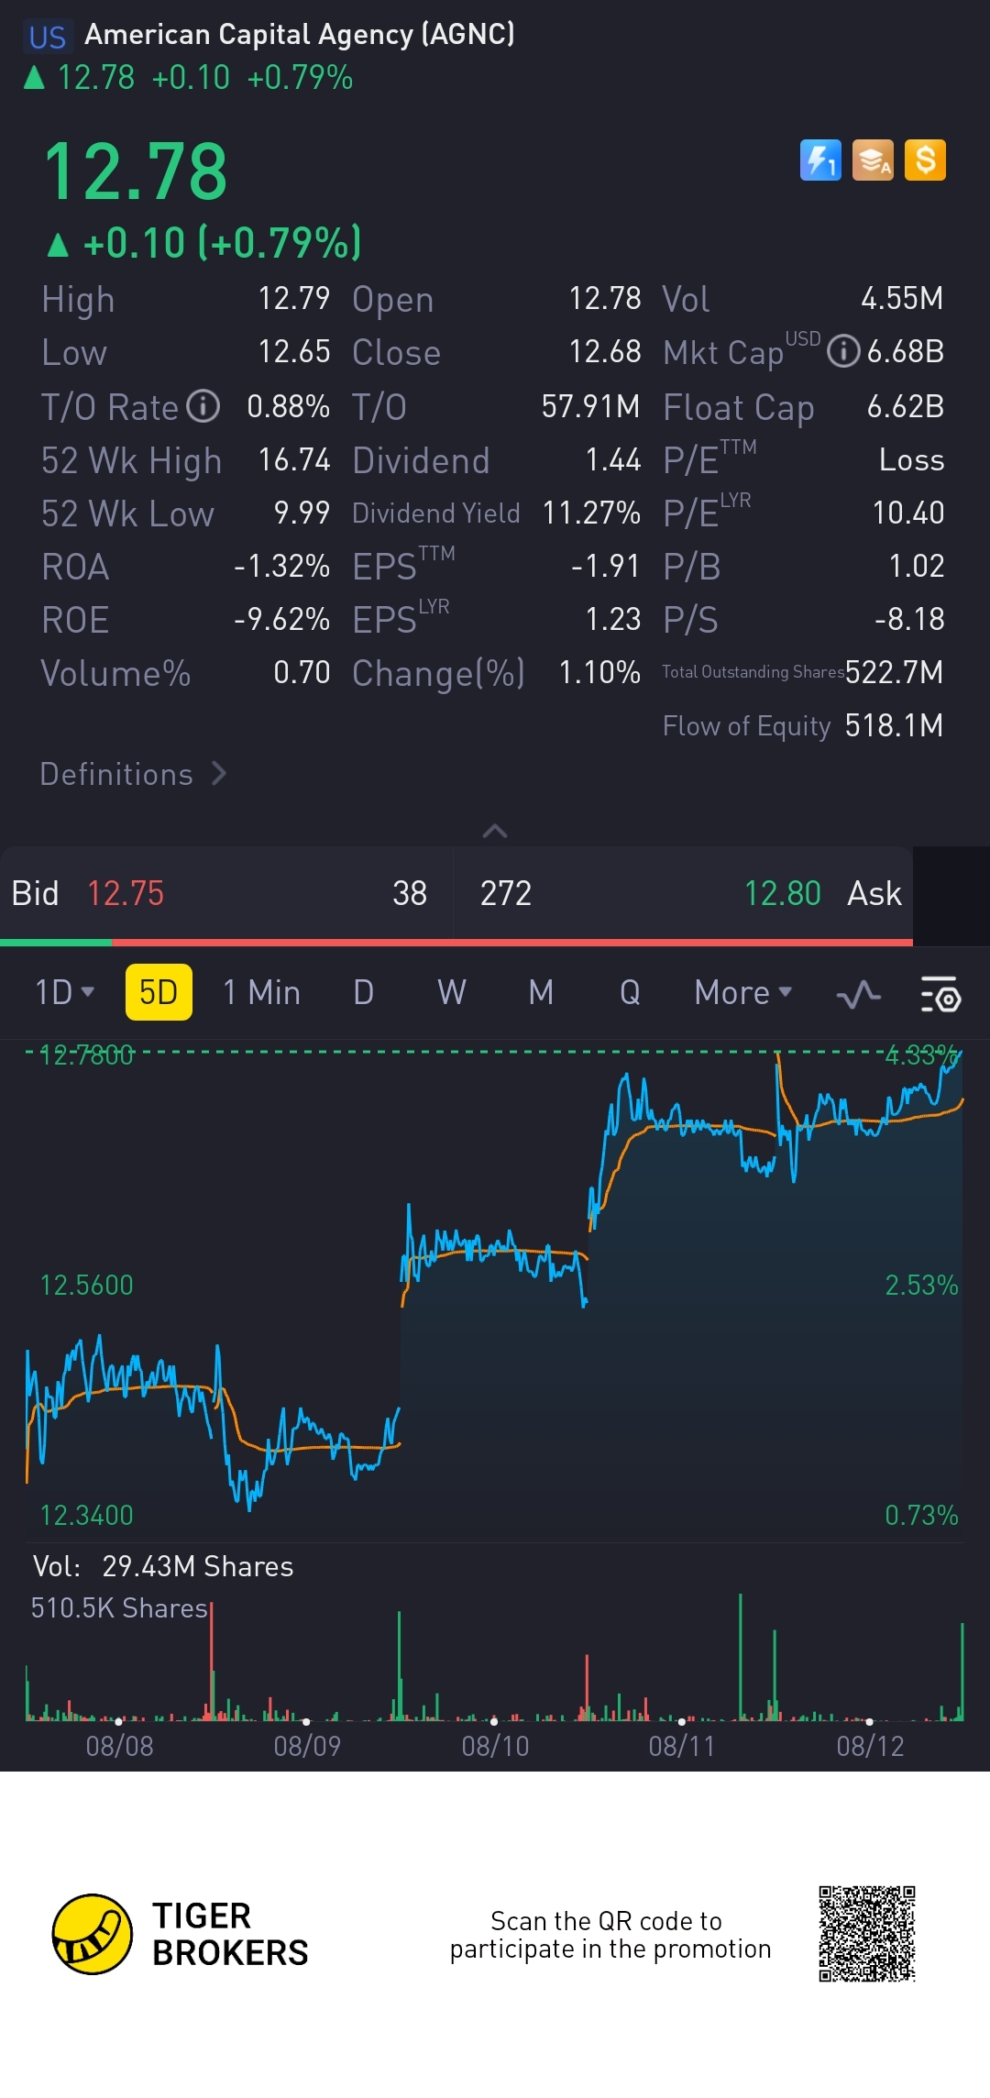
Task: Switch to the D daily chart
Action: 363,992
